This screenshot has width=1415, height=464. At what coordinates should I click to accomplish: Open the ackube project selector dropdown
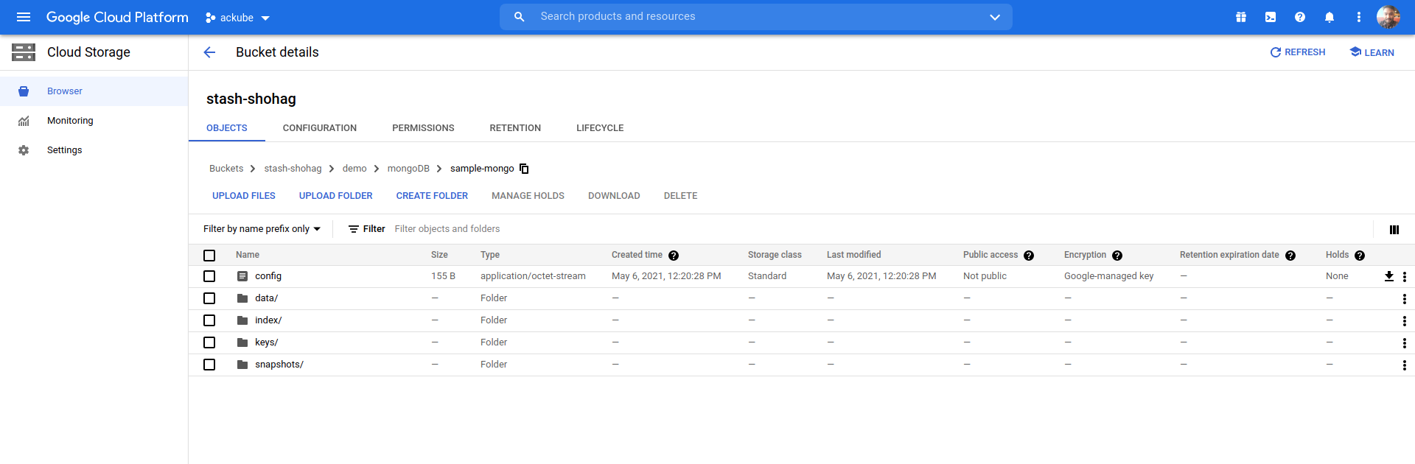pos(238,18)
